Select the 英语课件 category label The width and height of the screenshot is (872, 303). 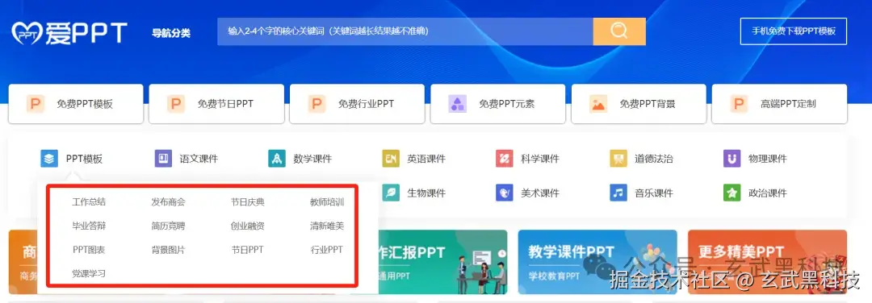click(x=426, y=160)
